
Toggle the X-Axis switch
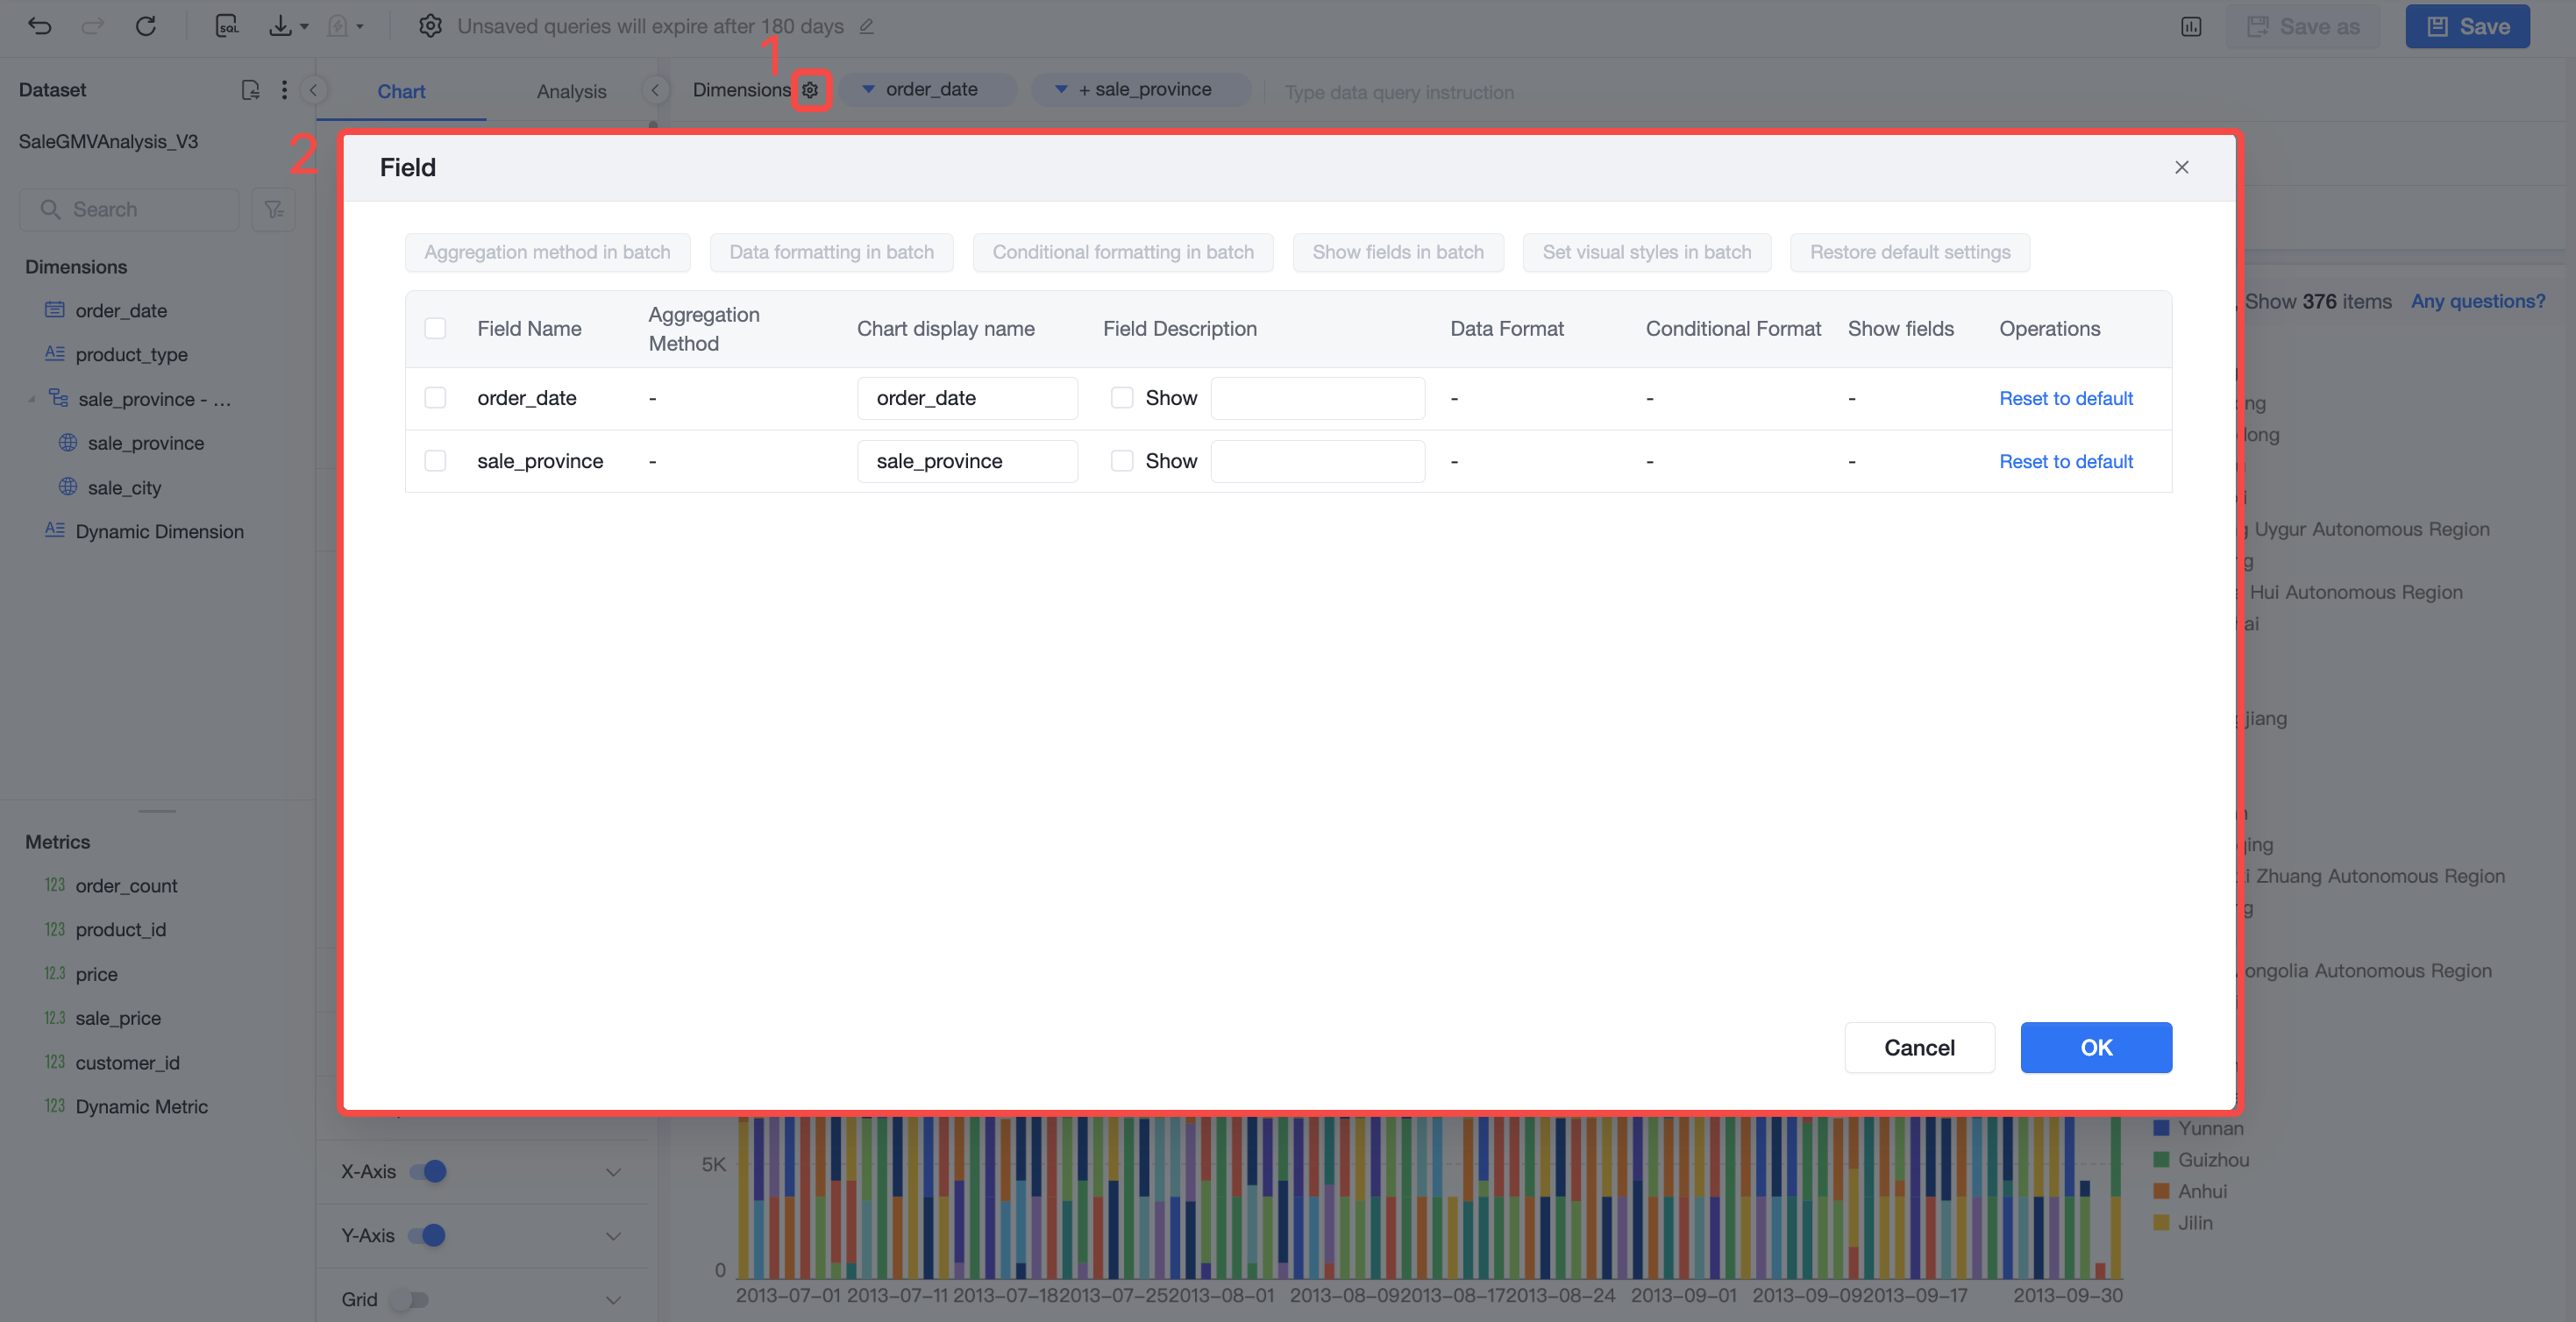point(428,1171)
